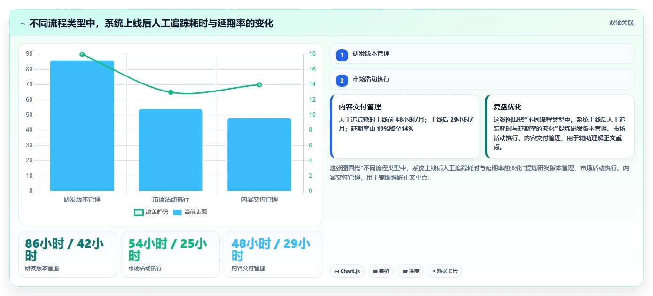
Task: Click the 市场活动执行 bar in the chart
Action: pos(171,150)
